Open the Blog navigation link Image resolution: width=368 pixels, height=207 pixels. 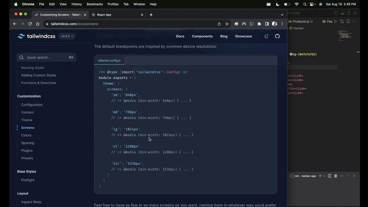click(x=224, y=36)
